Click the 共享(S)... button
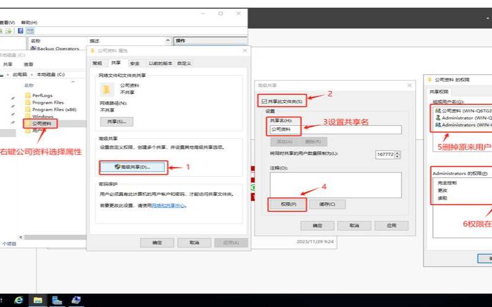The height and width of the screenshot is (307, 492). tap(117, 122)
